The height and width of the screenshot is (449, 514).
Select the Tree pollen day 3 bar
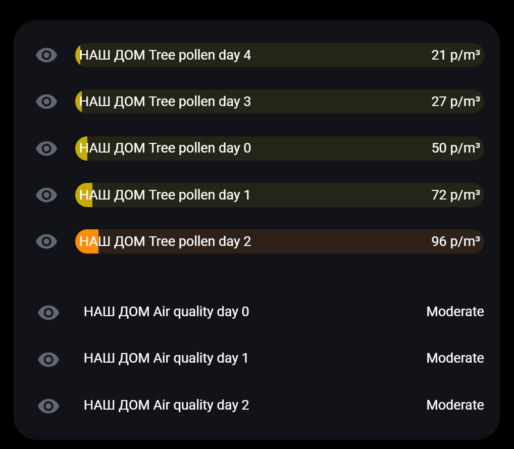coord(279,102)
